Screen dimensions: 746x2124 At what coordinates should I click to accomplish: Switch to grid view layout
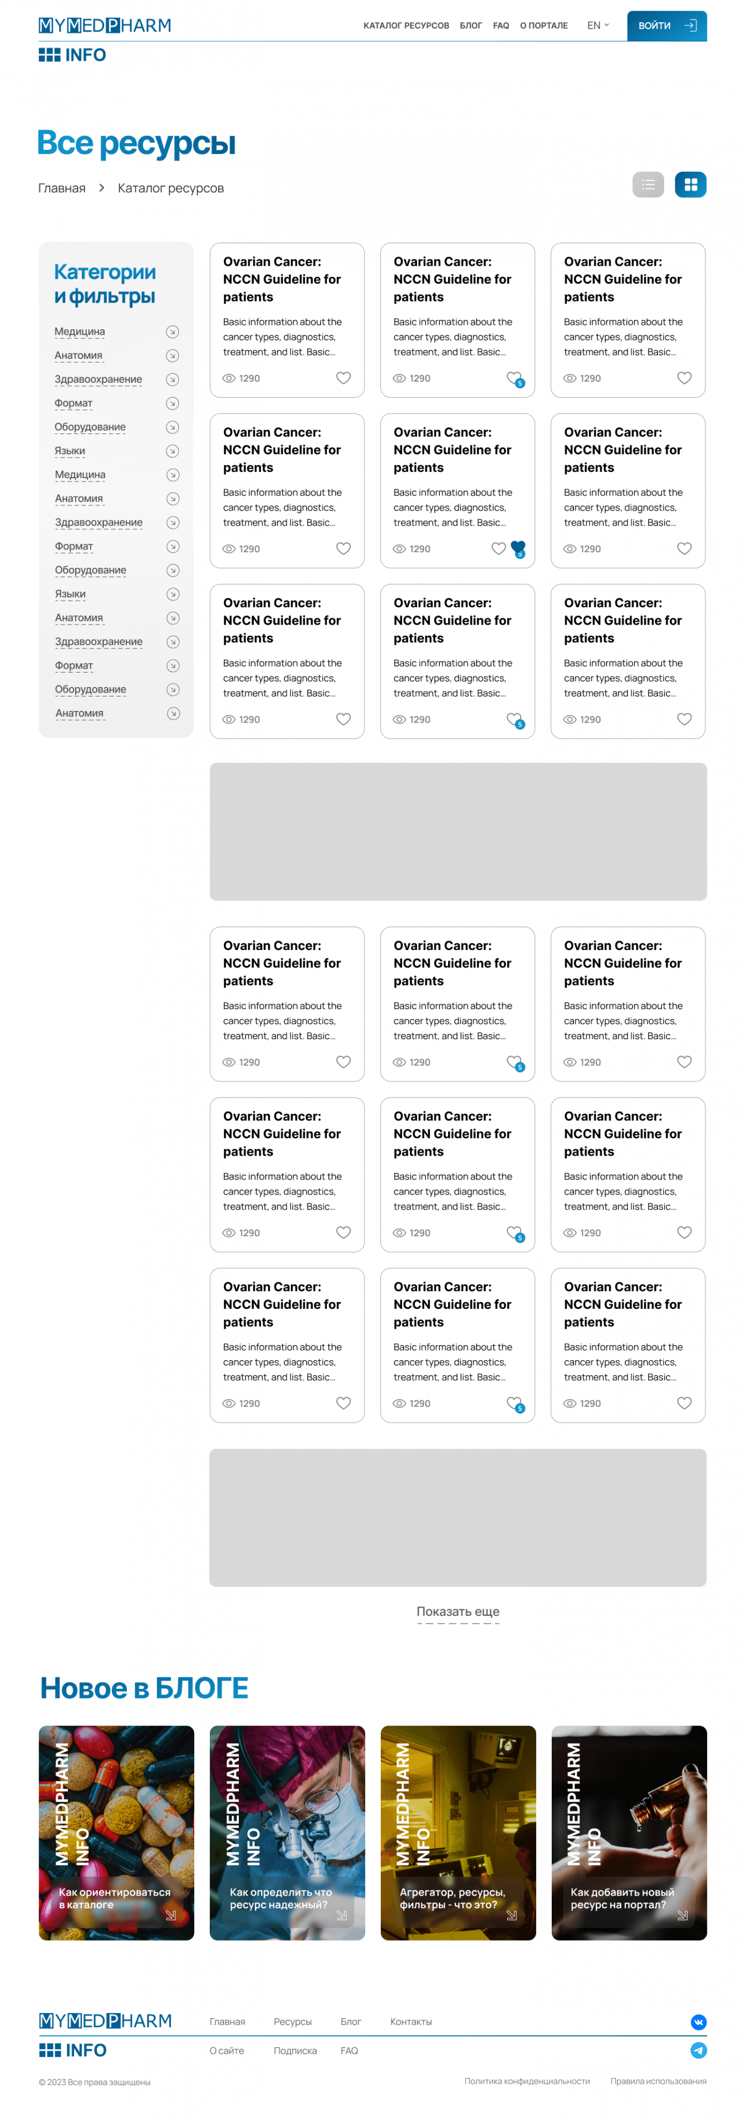[690, 184]
